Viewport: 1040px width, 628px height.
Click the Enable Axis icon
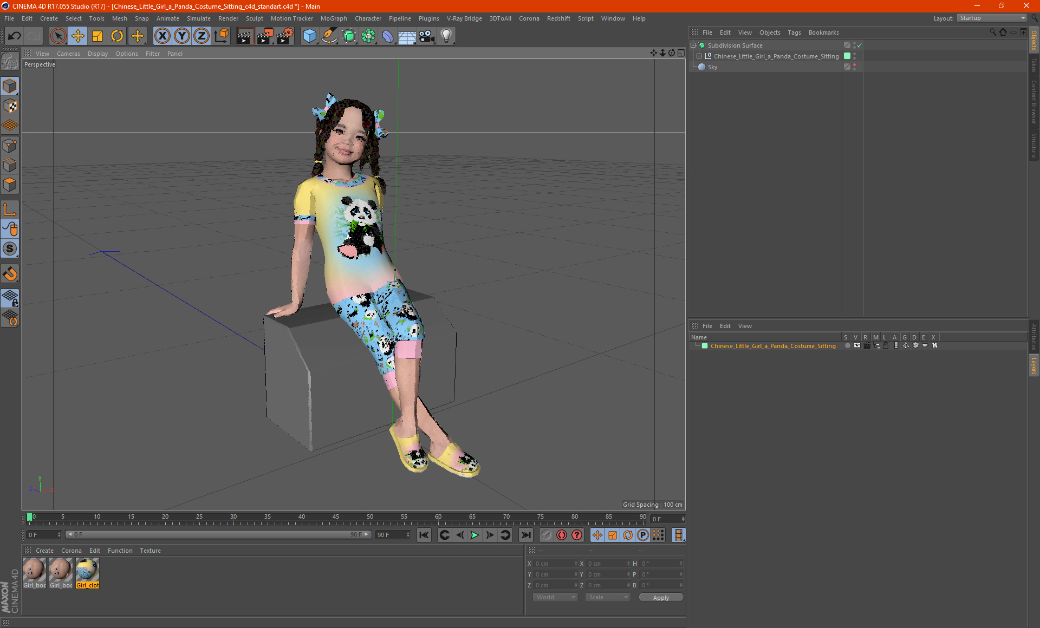(x=10, y=210)
